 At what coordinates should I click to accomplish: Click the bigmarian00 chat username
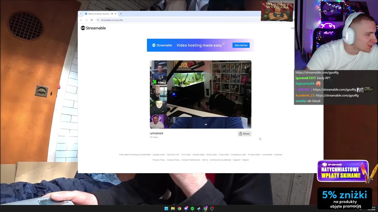point(305,84)
